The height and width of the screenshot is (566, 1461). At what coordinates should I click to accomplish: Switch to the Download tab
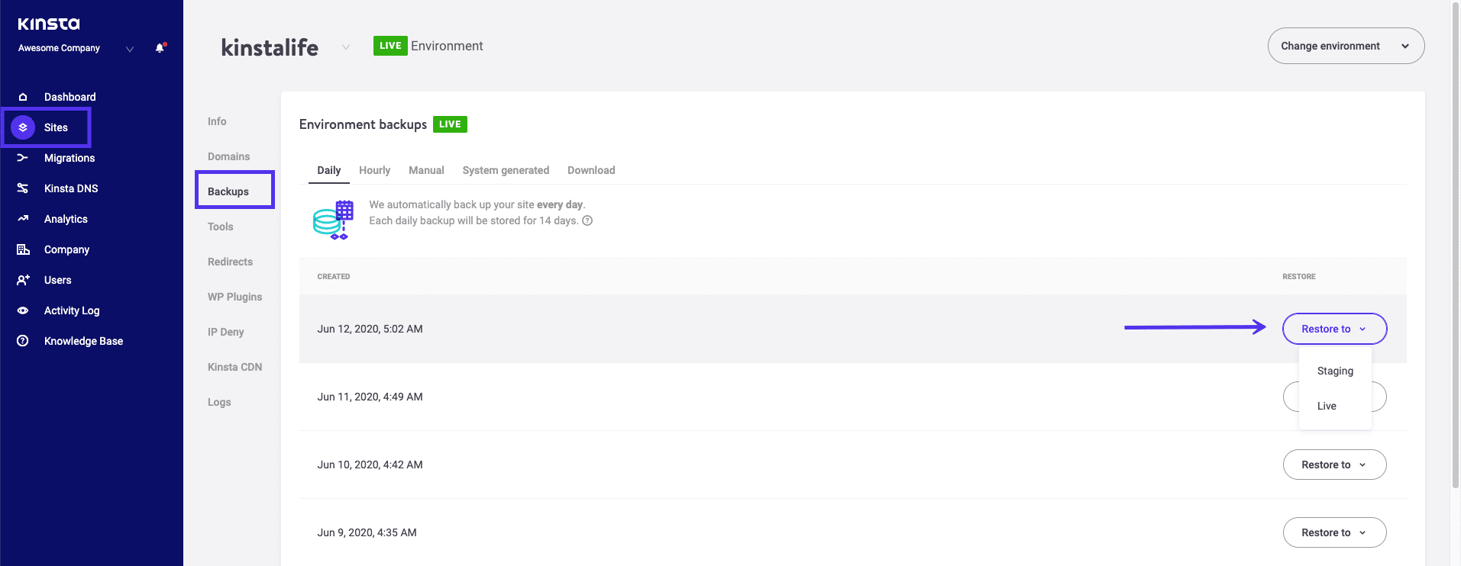[x=591, y=170]
